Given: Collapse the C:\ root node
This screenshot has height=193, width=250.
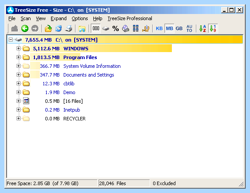Looking at the screenshot, I should pyautogui.click(x=10, y=40).
